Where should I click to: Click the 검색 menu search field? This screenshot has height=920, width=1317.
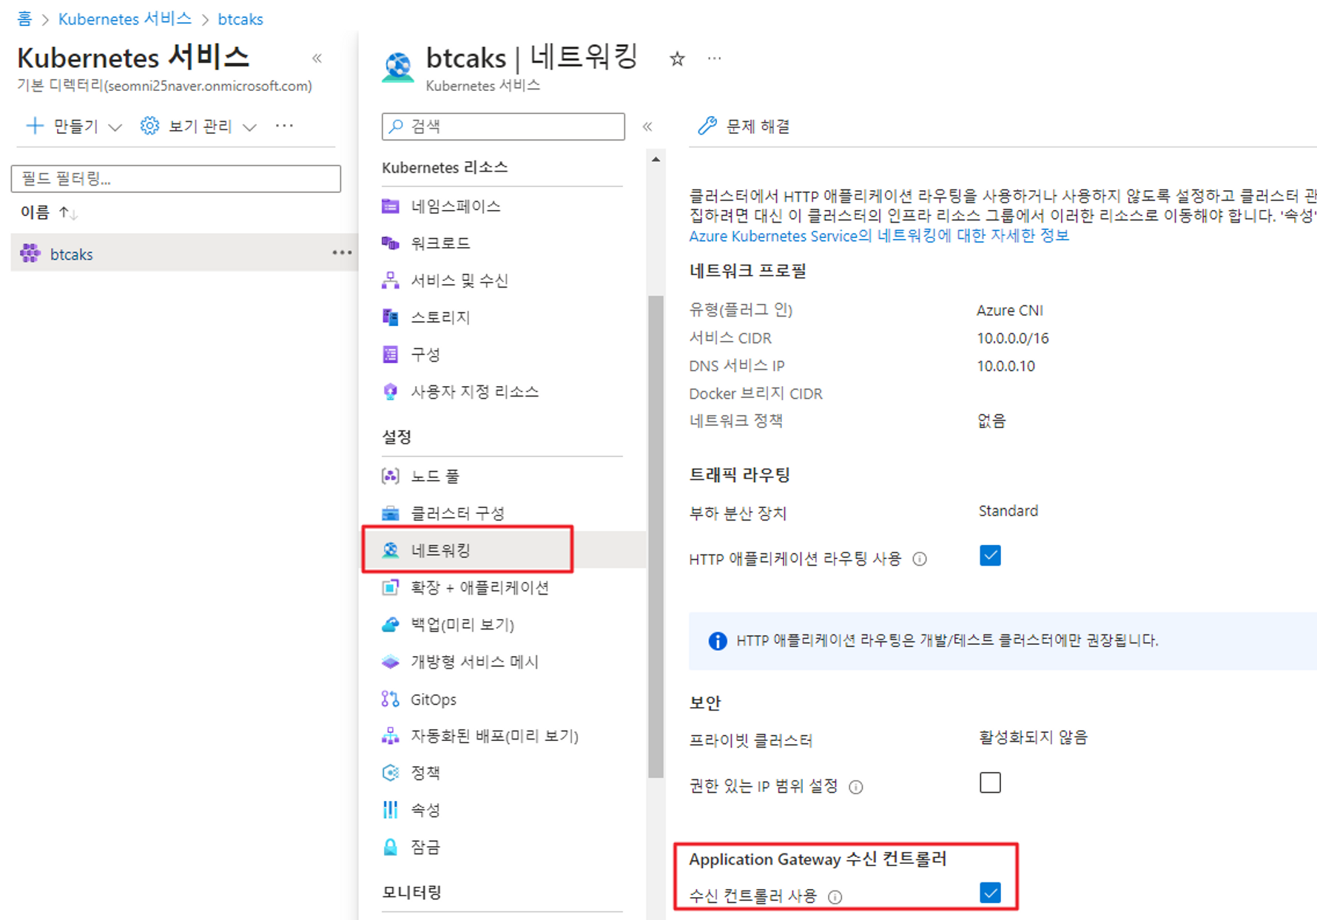503,126
